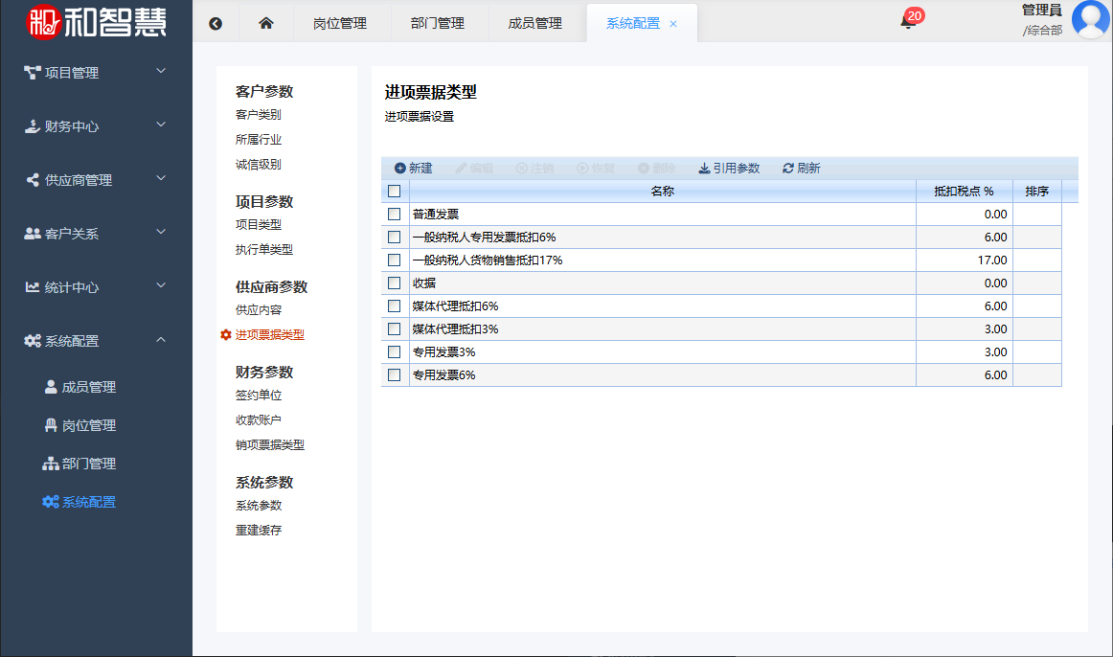Click the 部门管理 org chart icon
This screenshot has width=1113, height=657.
pos(51,464)
